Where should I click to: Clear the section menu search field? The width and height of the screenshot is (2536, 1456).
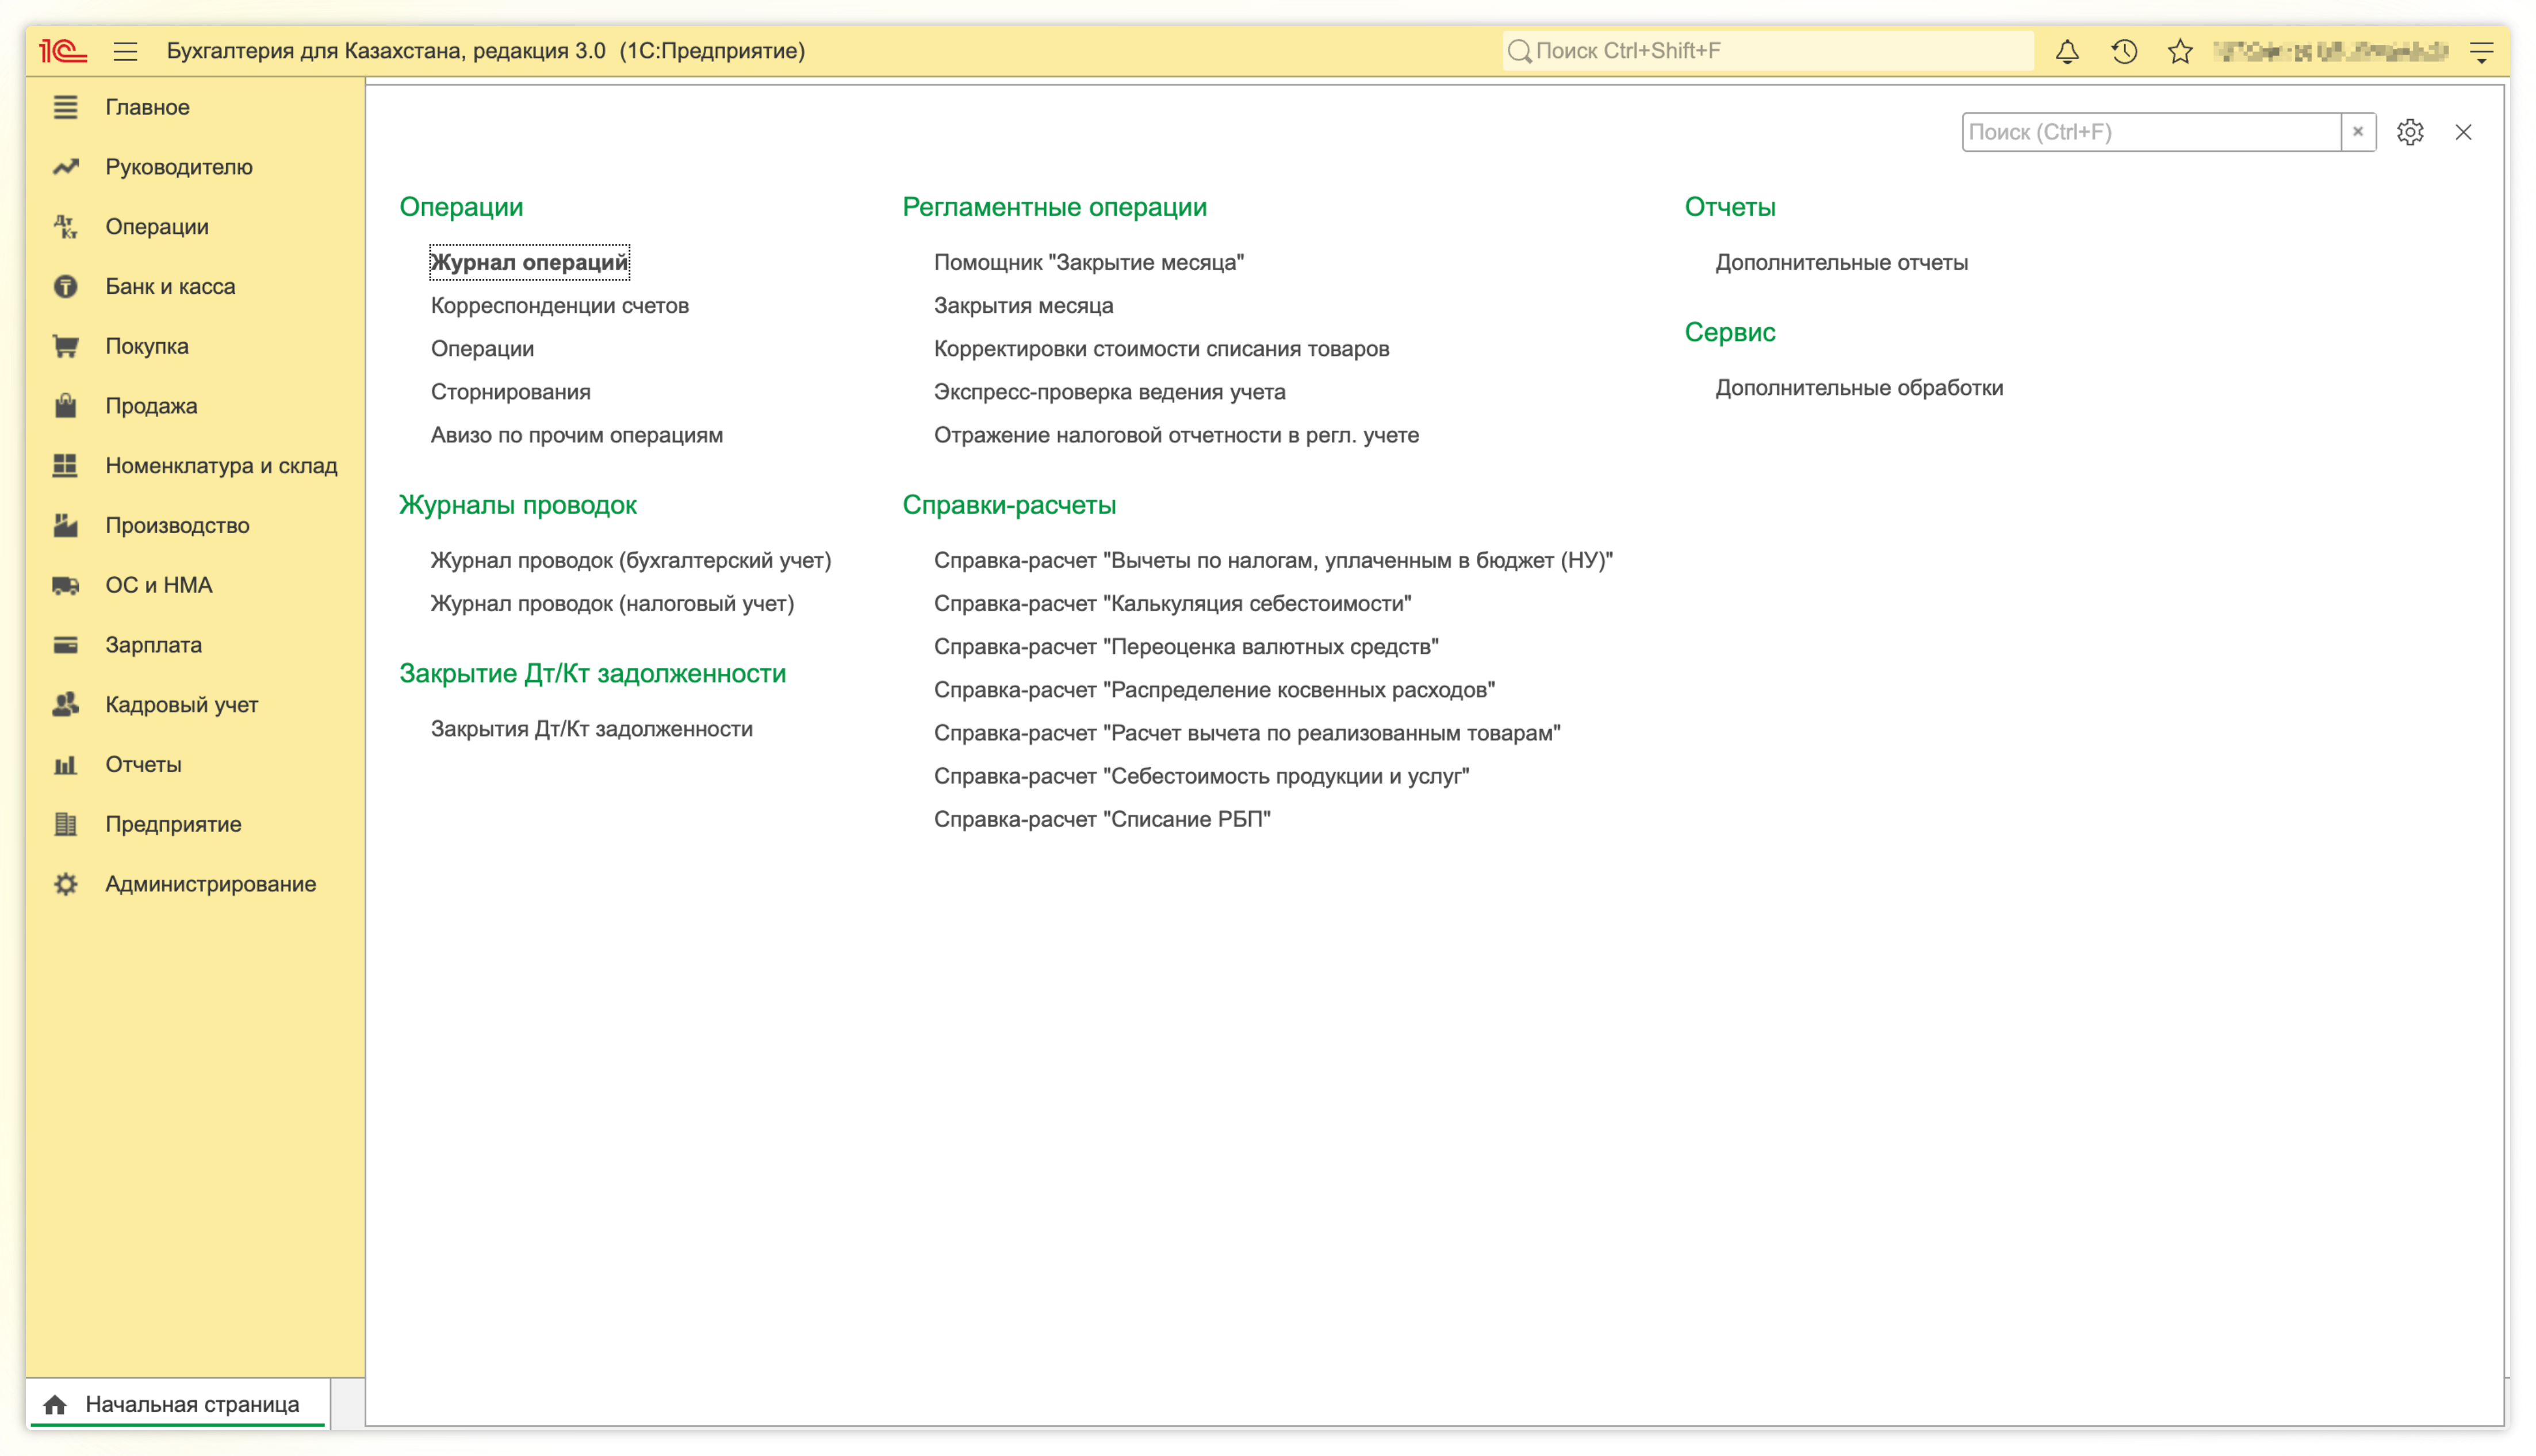(x=2358, y=132)
